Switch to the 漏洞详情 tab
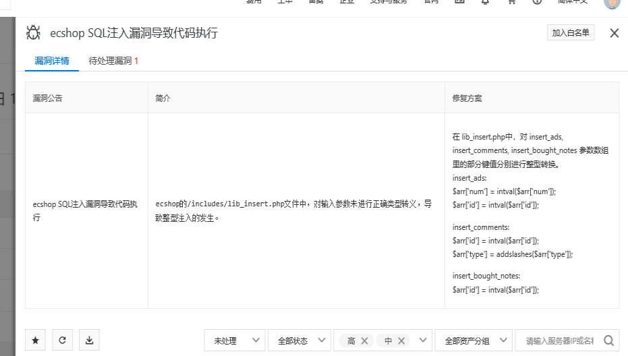 pos(52,61)
